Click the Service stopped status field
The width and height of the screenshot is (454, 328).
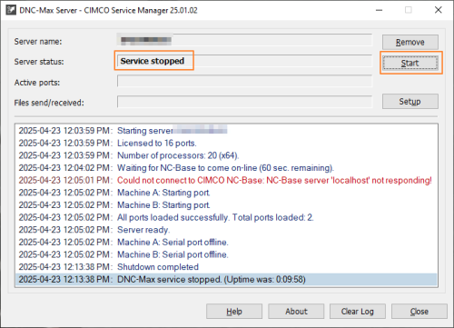pyautogui.click(x=244, y=61)
